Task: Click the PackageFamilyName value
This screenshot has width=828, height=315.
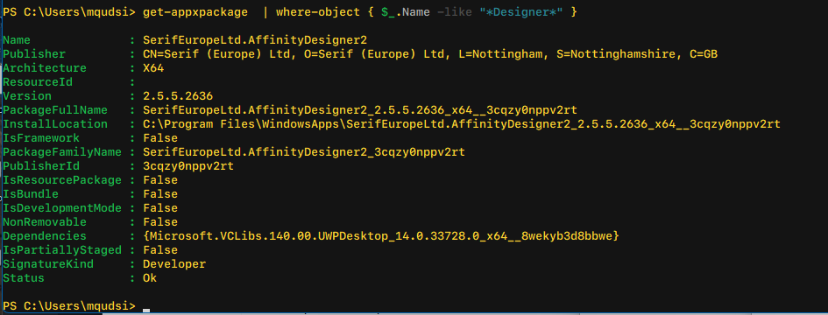Action: [x=304, y=152]
